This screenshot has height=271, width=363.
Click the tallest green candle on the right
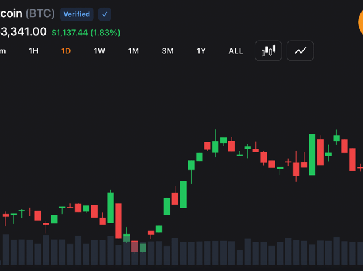click(312, 154)
